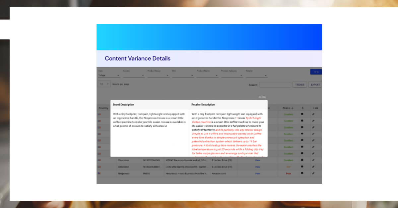The width and height of the screenshot is (398, 208).
Task: Click View link in the LION MINI row
Action: click(257, 167)
